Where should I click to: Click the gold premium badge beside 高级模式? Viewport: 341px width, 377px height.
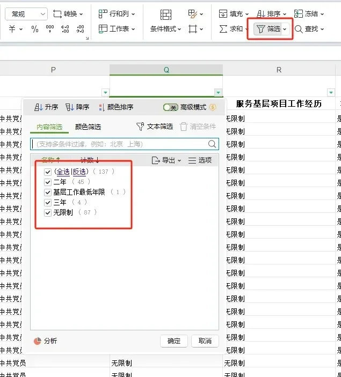point(213,107)
